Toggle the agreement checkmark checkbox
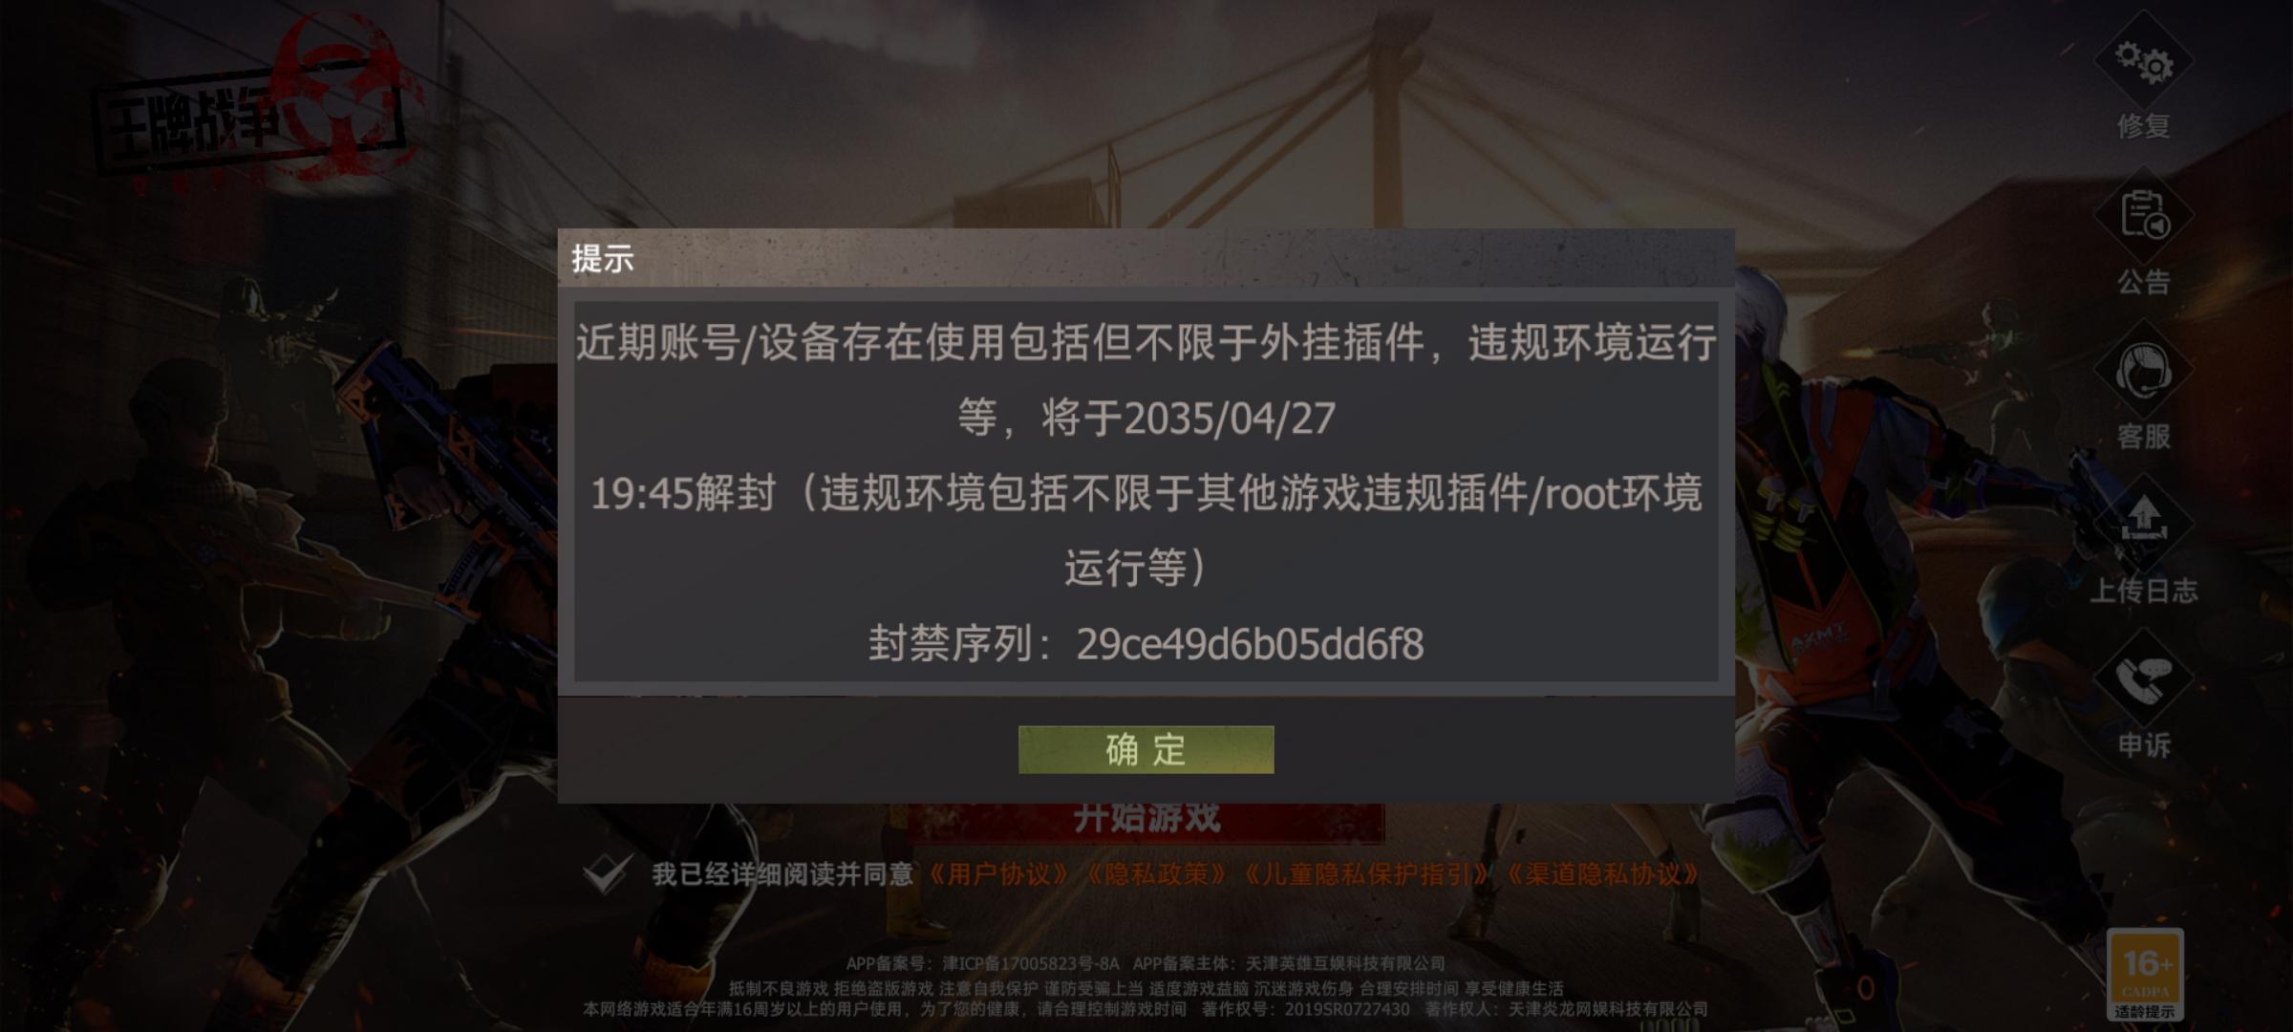 [x=607, y=871]
